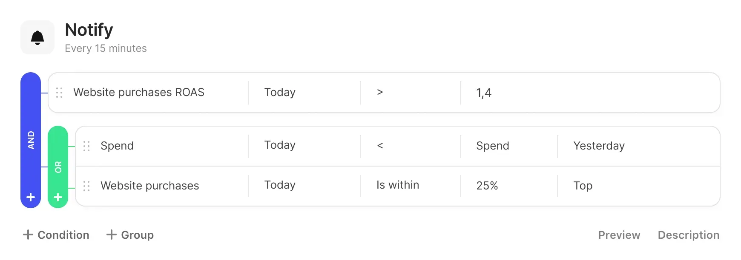Click drag handle of Spend condition row
Viewport: 741px width, 260px height.
86,146
